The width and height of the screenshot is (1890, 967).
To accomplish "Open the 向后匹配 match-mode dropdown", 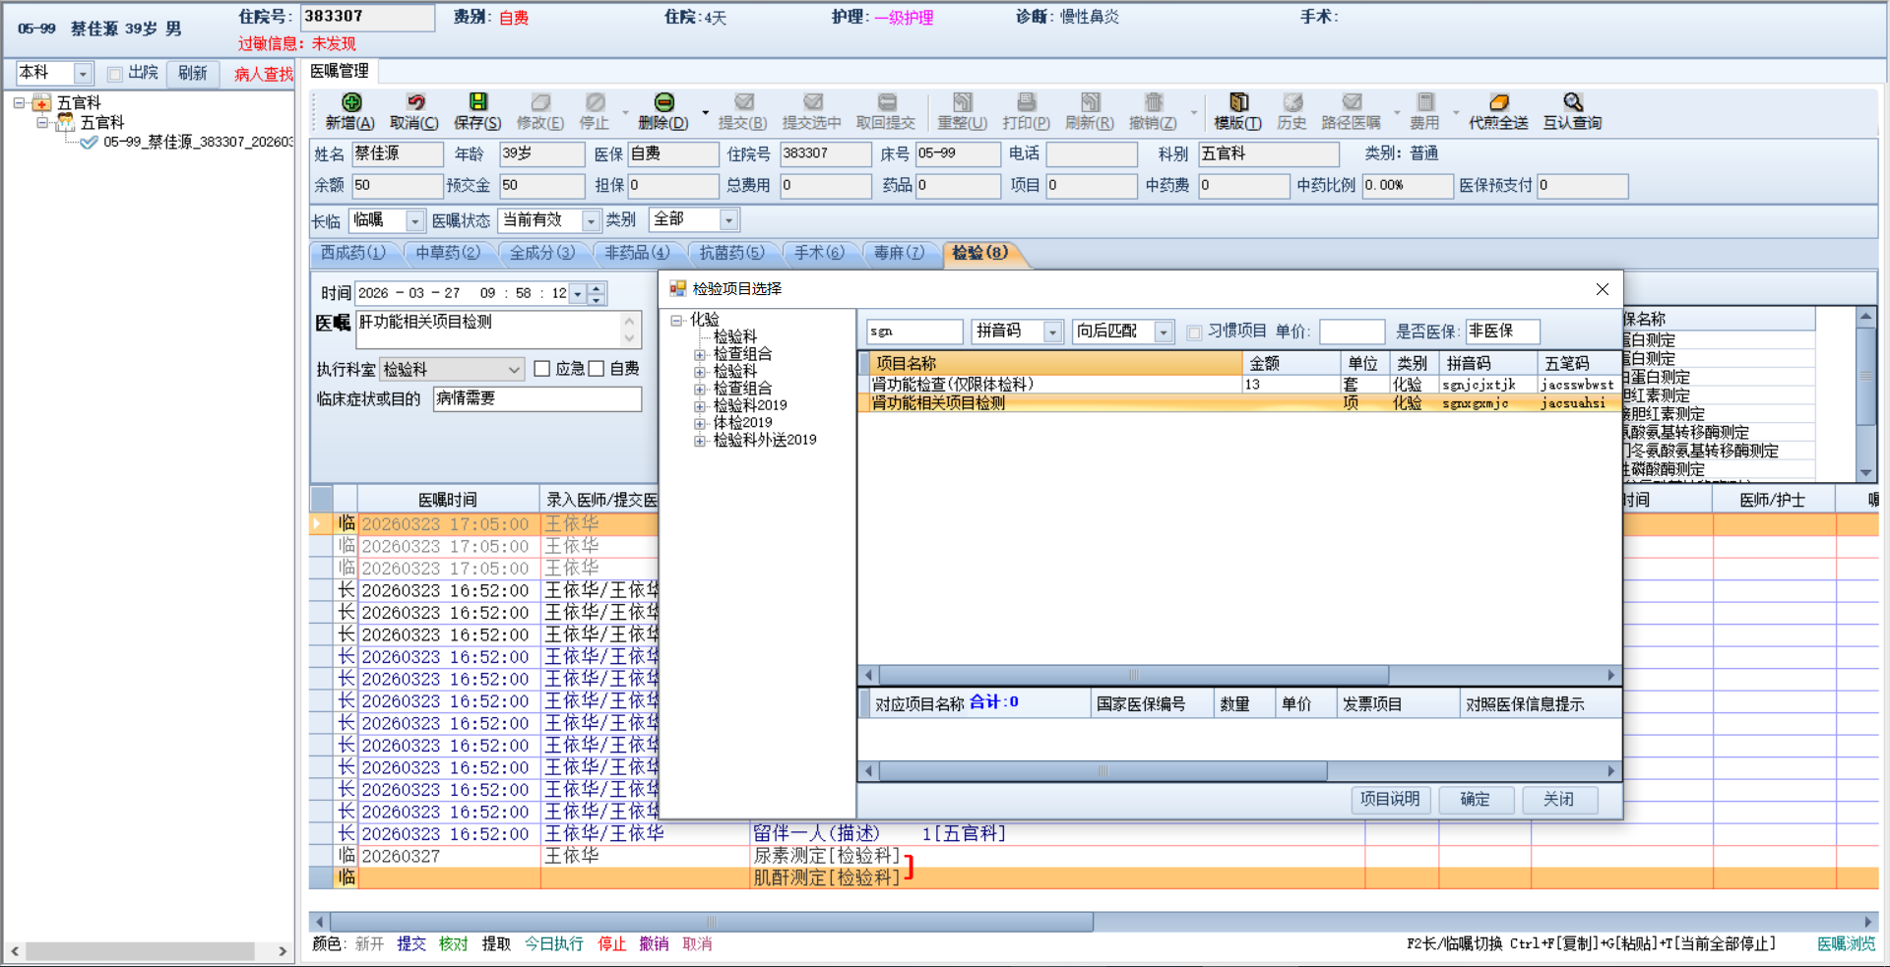I will [x=1164, y=332].
